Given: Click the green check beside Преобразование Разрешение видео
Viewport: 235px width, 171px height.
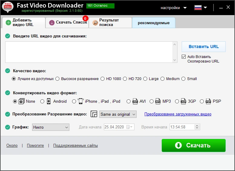Looking at the screenshot, I should click(x=8, y=114).
